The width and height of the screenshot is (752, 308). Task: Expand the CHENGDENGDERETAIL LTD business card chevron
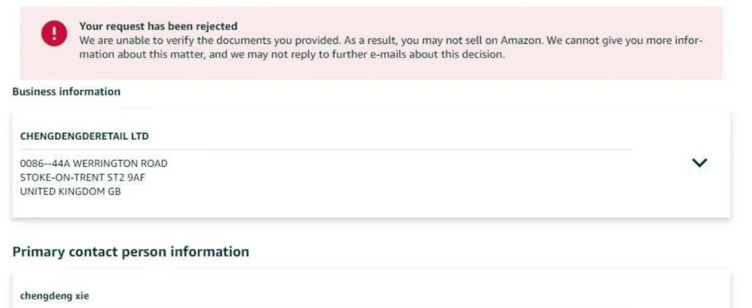click(699, 163)
